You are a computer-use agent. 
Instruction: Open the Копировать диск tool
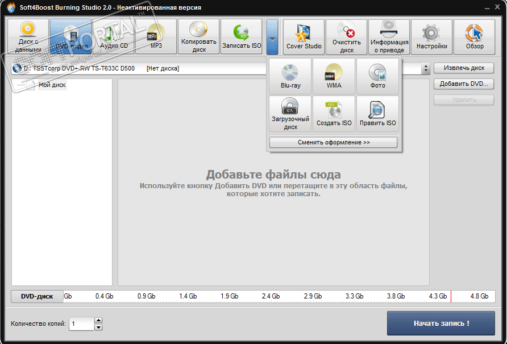tap(199, 36)
